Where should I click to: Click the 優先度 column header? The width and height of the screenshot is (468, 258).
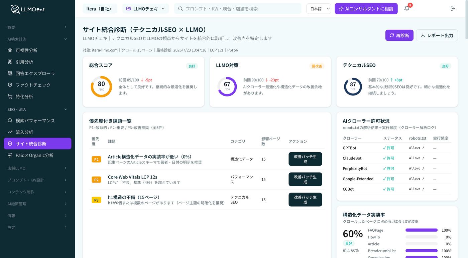click(x=96, y=141)
